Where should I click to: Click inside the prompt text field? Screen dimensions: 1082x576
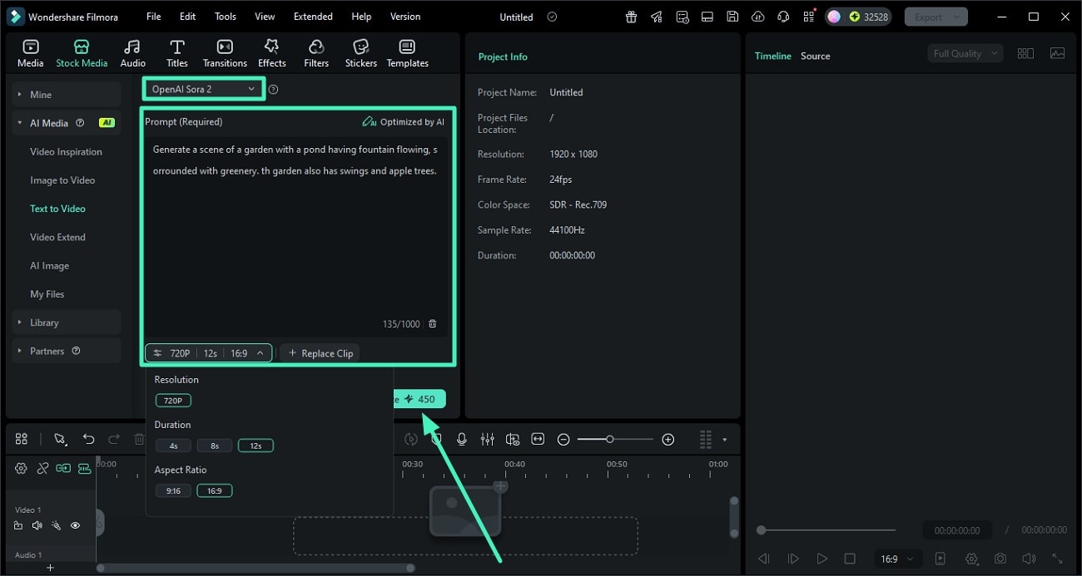(x=295, y=241)
